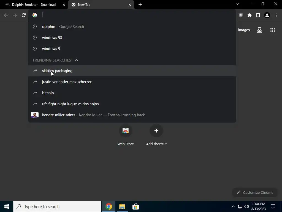Screen dimensions: 282x212
Task: Reload the page with refresh icon
Action: click(x=24, y=15)
